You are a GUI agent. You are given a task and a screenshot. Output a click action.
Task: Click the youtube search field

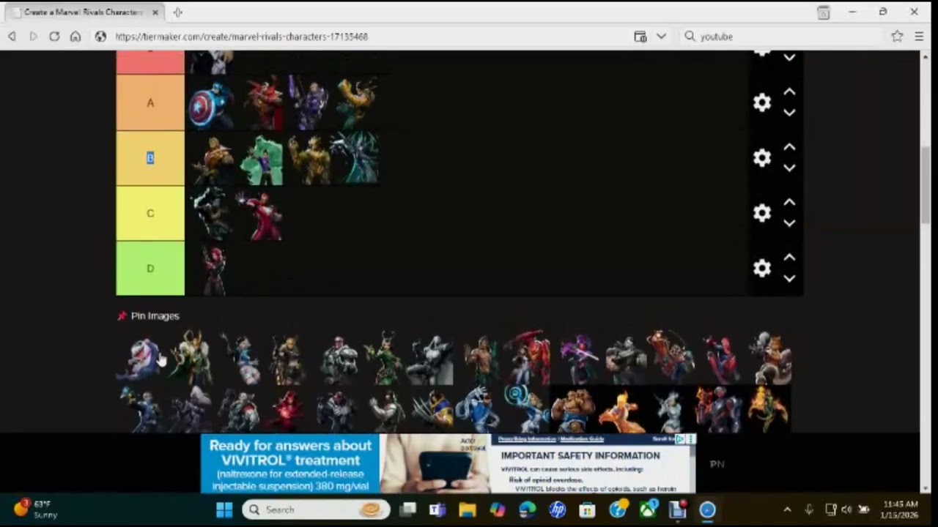(x=784, y=36)
